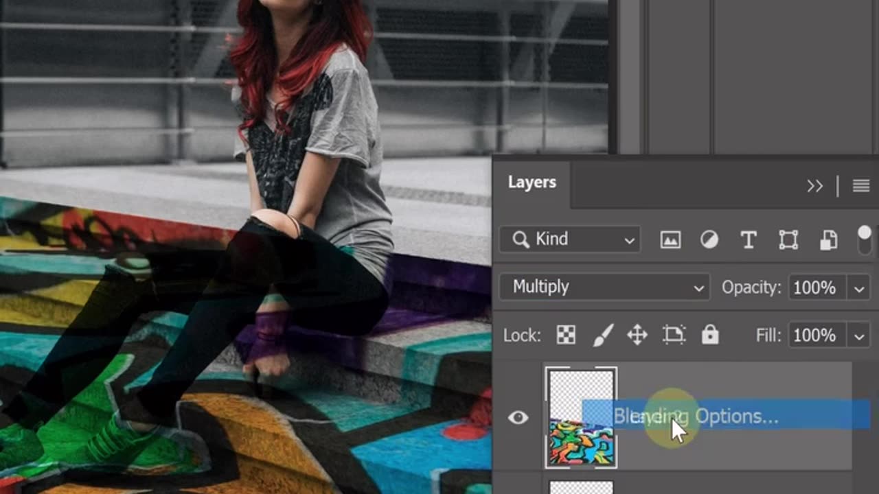Lock position move icon
Screen dimensions: 879x494
pos(637,335)
